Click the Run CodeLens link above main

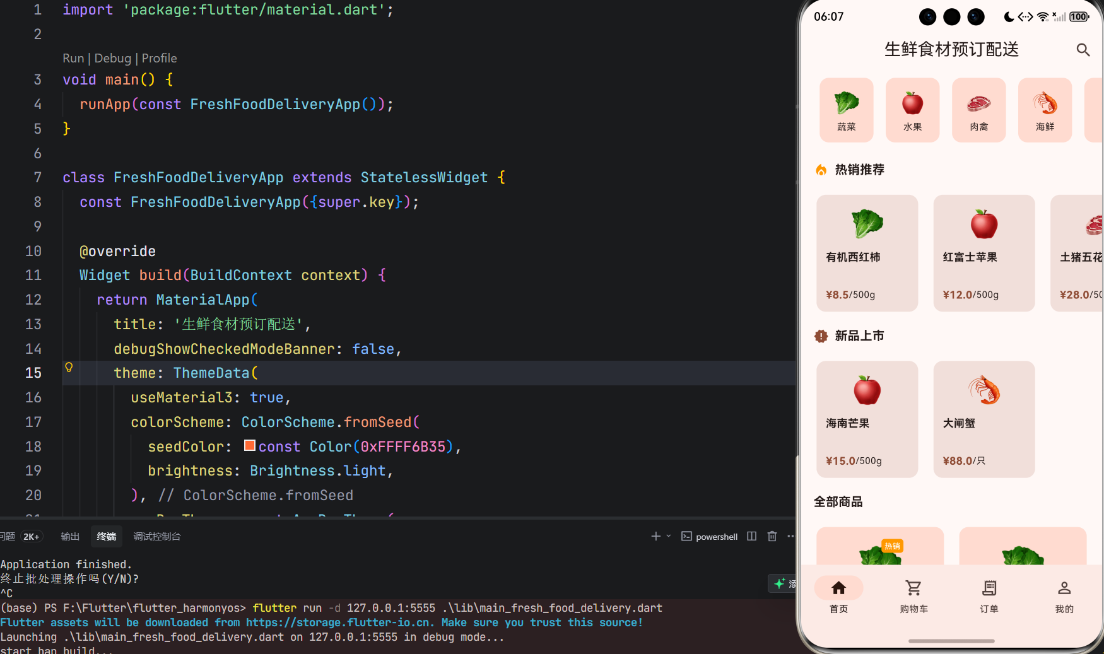click(x=73, y=58)
